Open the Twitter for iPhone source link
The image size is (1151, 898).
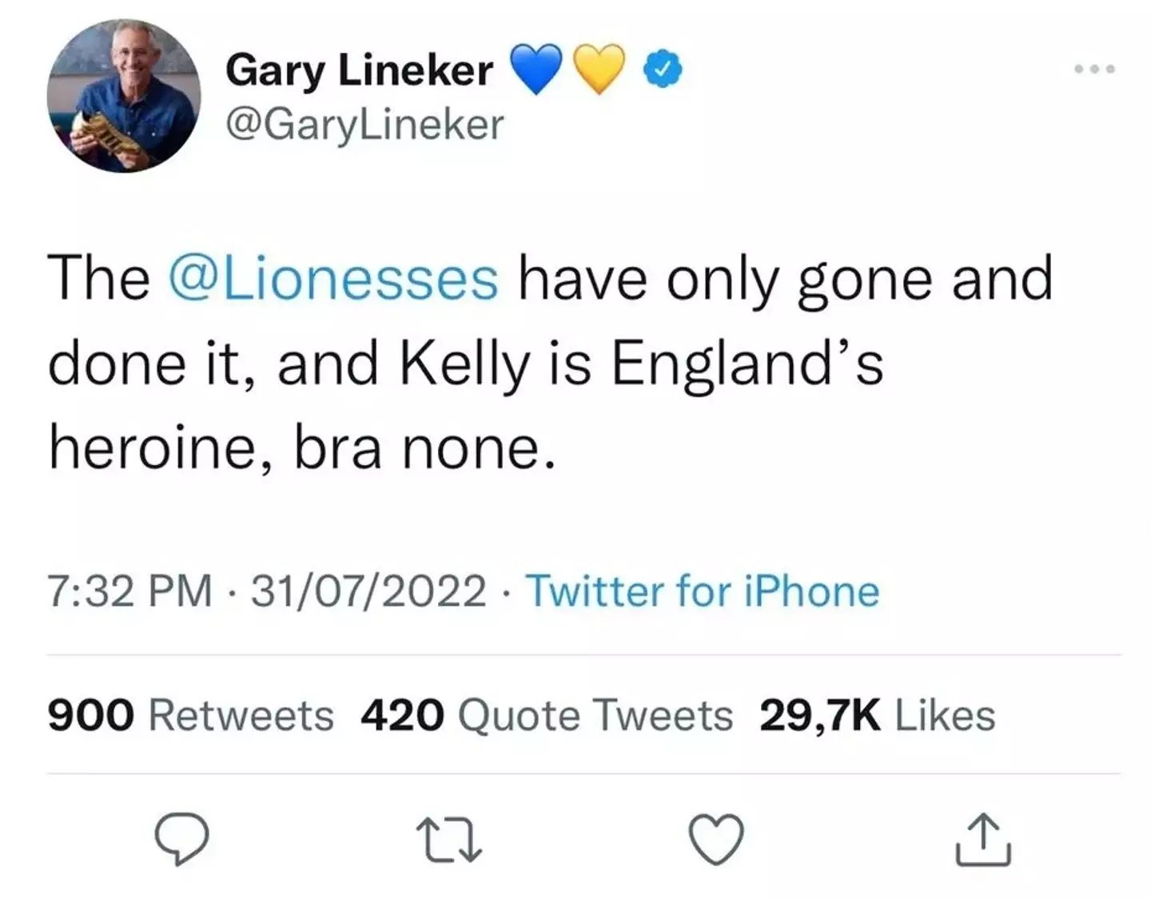coord(703,591)
